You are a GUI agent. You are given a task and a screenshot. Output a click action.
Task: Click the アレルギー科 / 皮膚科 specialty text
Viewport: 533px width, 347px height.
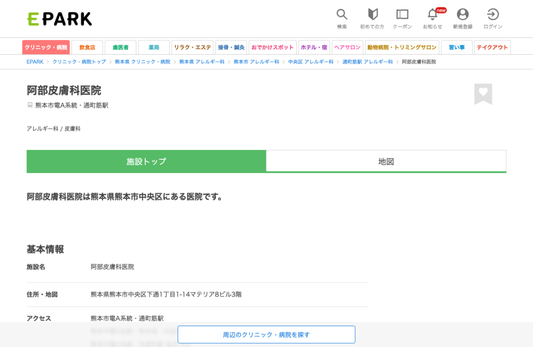54,129
